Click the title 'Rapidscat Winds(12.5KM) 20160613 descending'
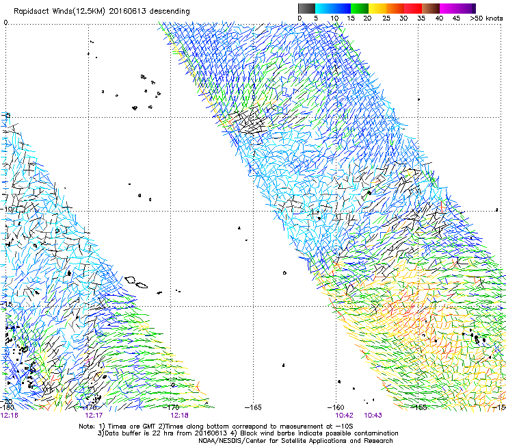Viewport: 506px width, 445px height. click(102, 11)
